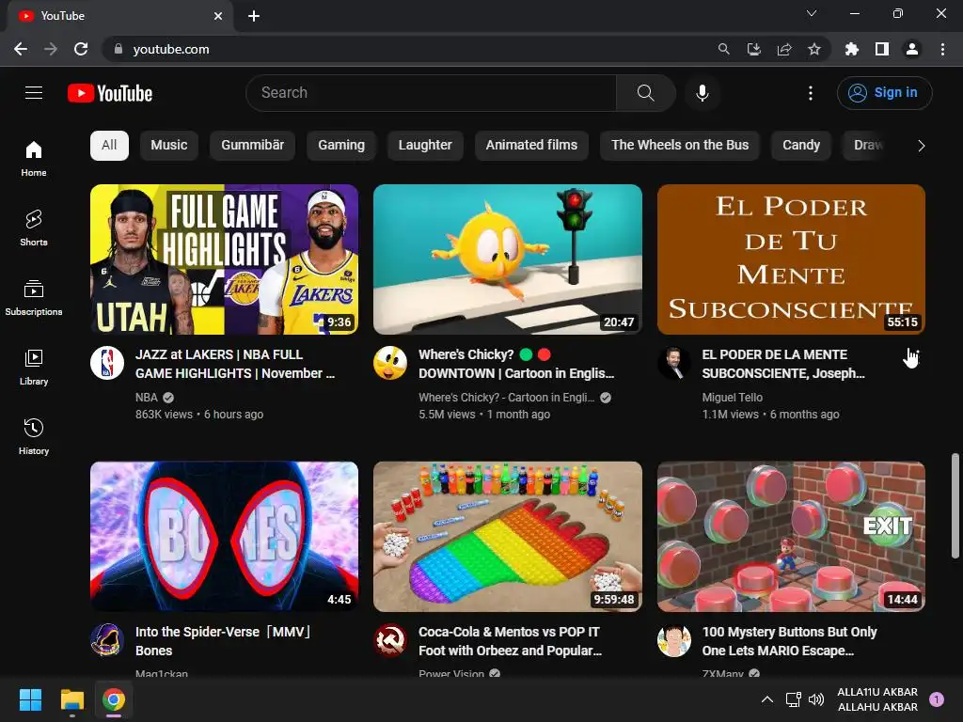Open Where's Chicky DOWNTOWN video title

pyautogui.click(x=516, y=364)
